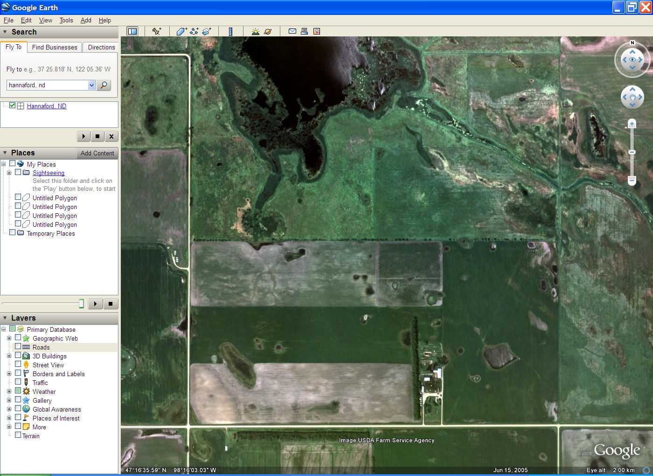Screen dimensions: 653x476
Task: Click the zoom in plus button
Action: pos(632,124)
